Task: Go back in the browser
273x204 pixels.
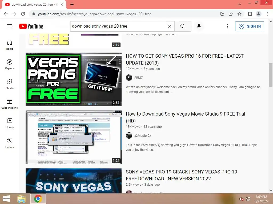Action: tap(6, 14)
